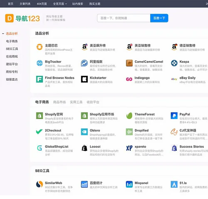Click the Shopify应用市场 bag icon
Image resolution: width=208 pixels, height=199 pixels.
(84, 116)
